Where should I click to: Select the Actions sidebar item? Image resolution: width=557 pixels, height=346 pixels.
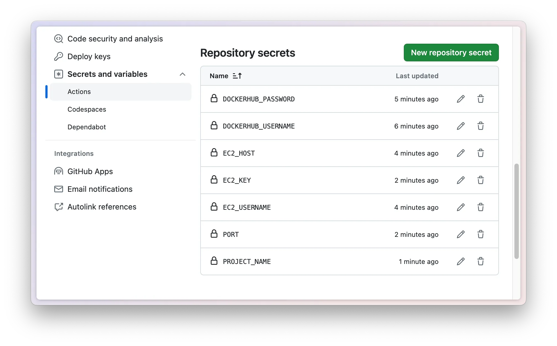(x=79, y=92)
